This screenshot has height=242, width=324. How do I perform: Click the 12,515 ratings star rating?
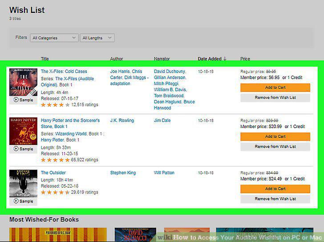[69, 105]
